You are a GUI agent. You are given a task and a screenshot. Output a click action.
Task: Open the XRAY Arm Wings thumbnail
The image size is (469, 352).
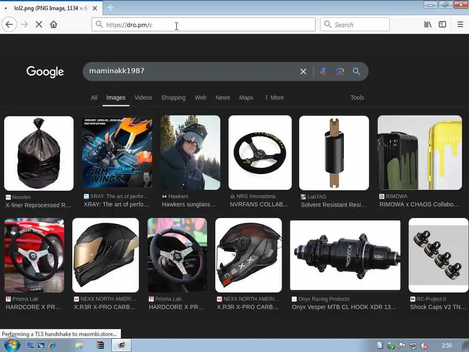117,153
